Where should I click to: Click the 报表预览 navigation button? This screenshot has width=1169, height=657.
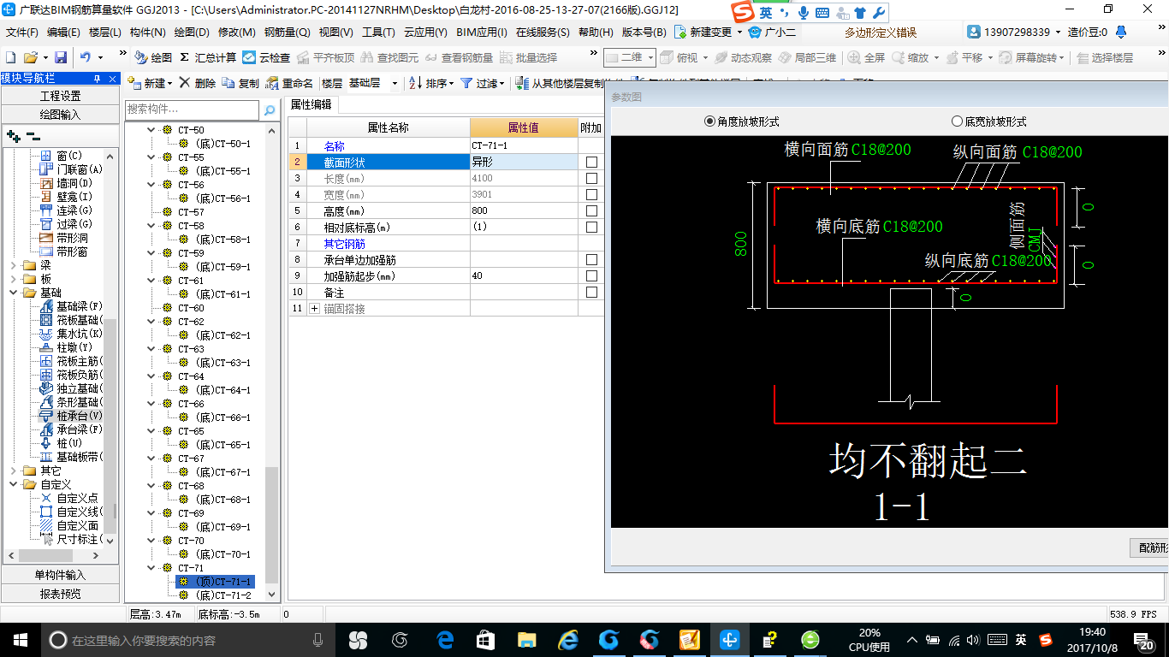point(61,594)
